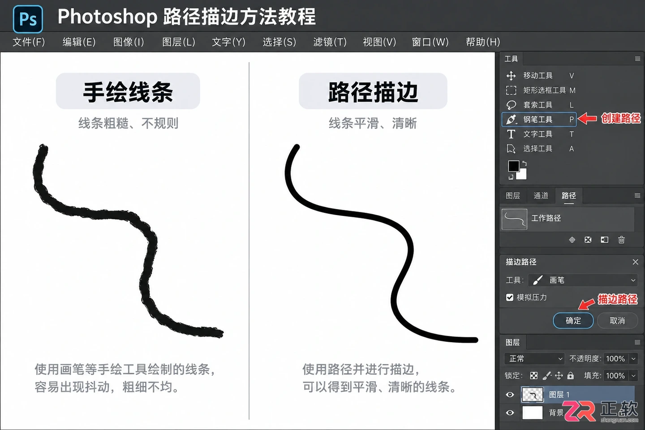Open the 工具 画笔 dropdown
The height and width of the screenshot is (430, 645).
pyautogui.click(x=583, y=280)
